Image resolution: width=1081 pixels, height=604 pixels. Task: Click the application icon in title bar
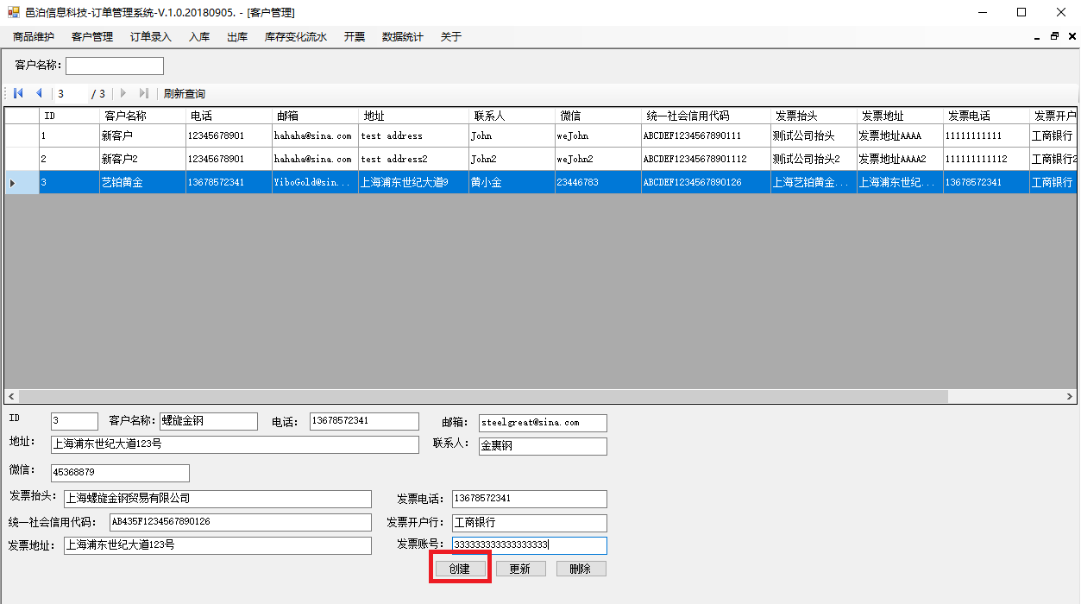13,12
